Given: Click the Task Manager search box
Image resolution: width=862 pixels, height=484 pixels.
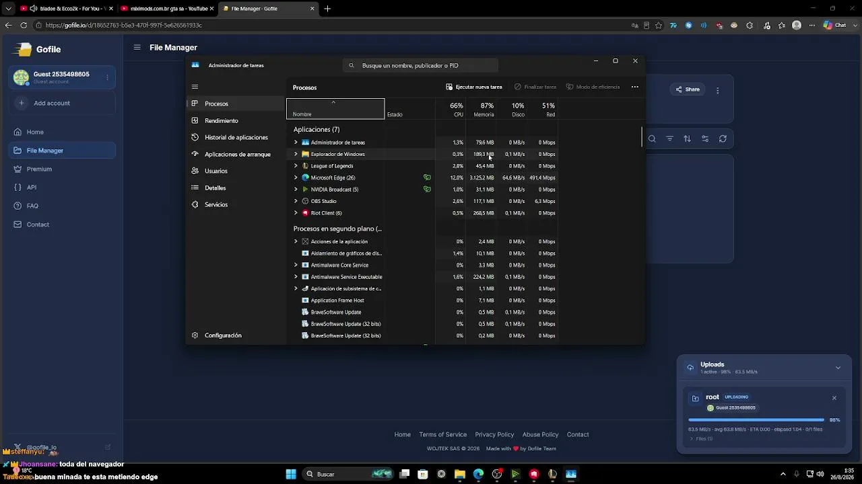Looking at the screenshot, I should (420, 65).
